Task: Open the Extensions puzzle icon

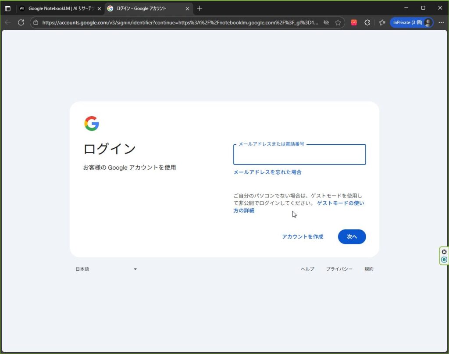Action: (367, 22)
